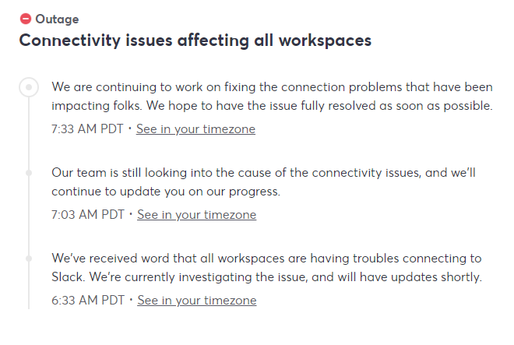The width and height of the screenshot is (514, 345).
Task: Select the timeline dot beside the 7:03 AM update
Action: [29, 172]
